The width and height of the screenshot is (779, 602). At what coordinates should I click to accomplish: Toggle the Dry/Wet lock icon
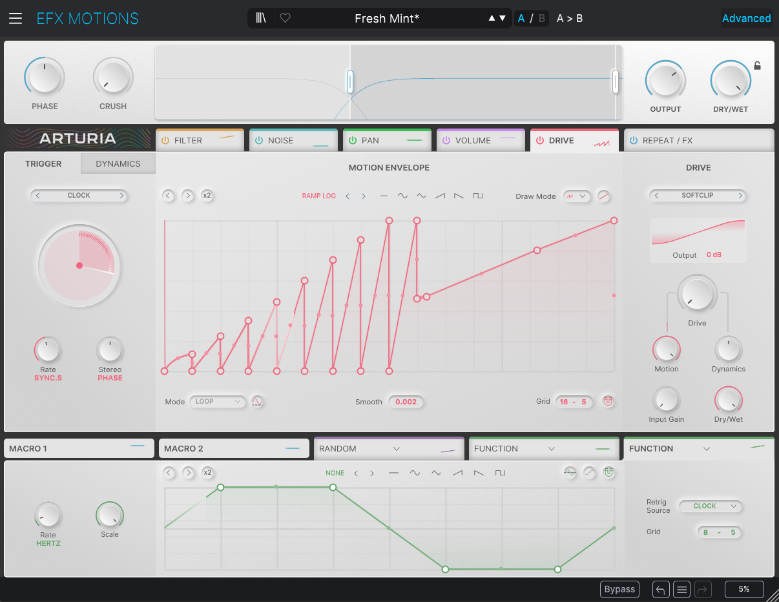tap(757, 65)
